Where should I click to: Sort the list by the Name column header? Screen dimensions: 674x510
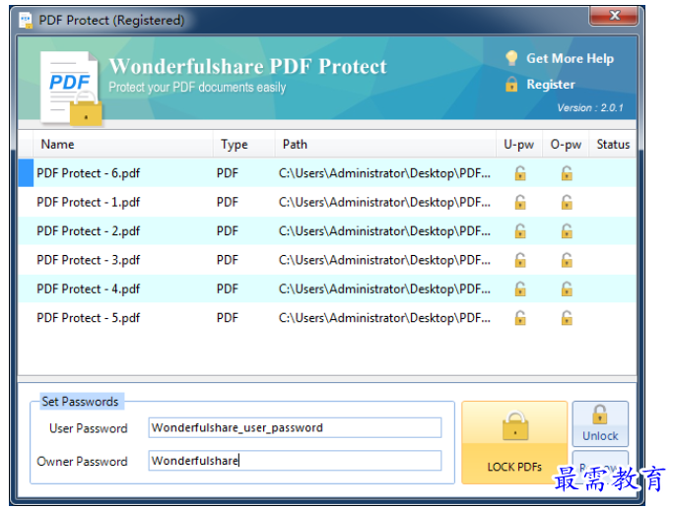click(122, 145)
